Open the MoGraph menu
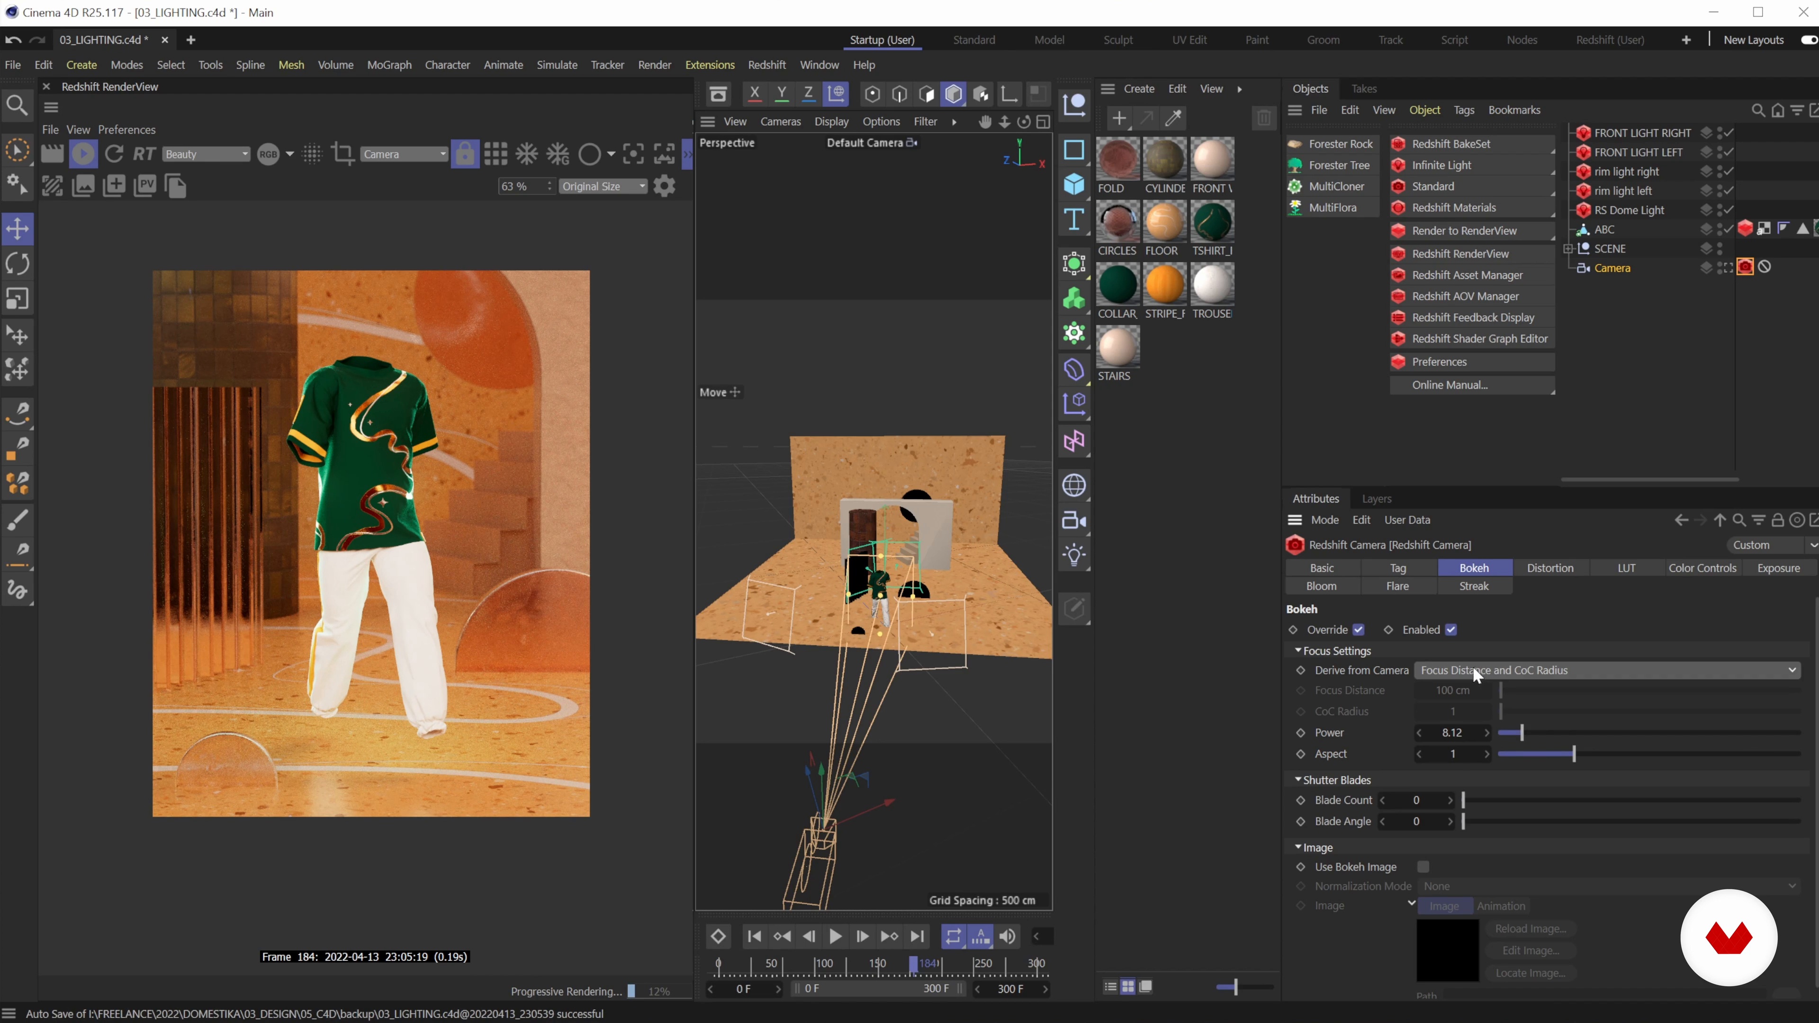 pos(389,64)
